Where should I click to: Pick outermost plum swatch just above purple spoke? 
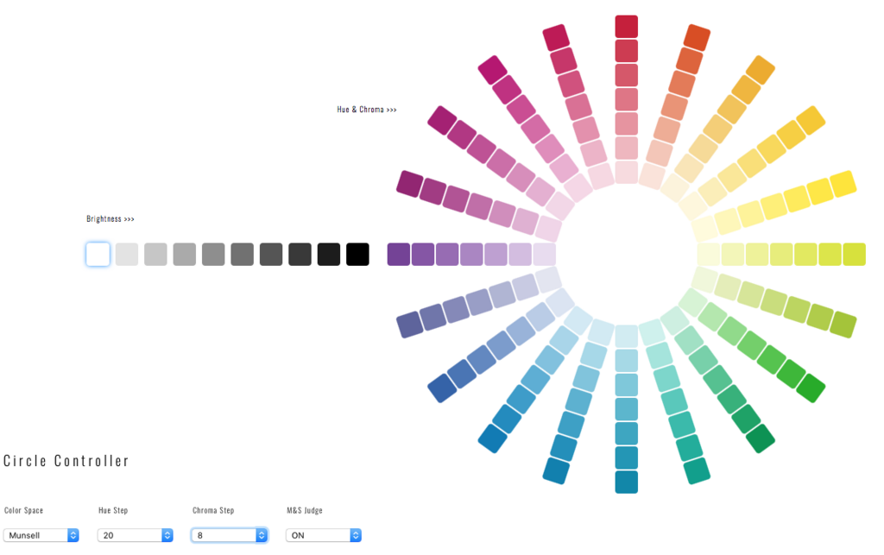click(x=410, y=184)
